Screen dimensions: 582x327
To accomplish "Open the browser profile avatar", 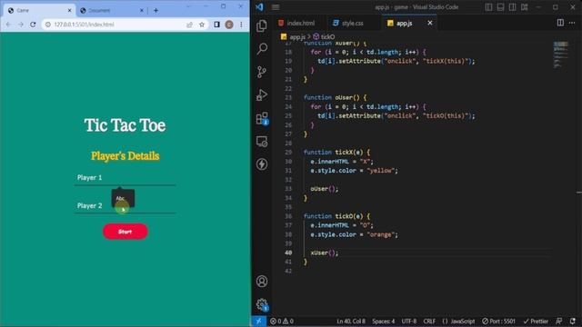I will [229, 25].
